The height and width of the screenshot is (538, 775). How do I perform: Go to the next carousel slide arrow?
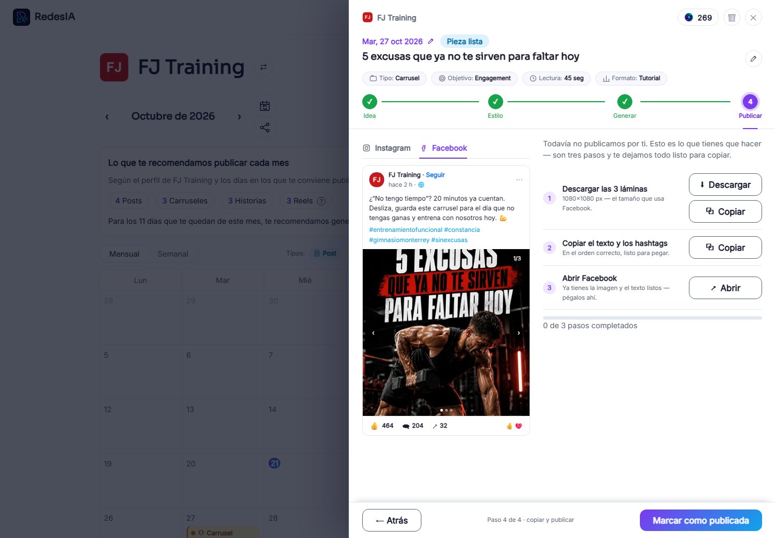pos(519,333)
